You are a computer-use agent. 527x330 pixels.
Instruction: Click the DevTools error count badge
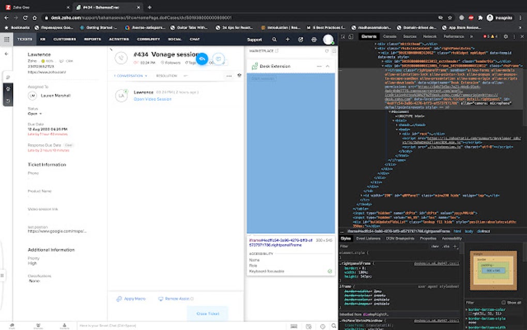tap(486, 36)
